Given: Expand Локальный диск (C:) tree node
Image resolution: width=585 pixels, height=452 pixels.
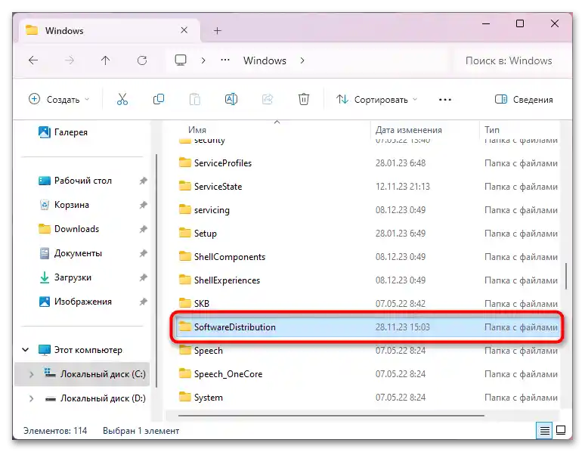Looking at the screenshot, I should click(x=31, y=374).
